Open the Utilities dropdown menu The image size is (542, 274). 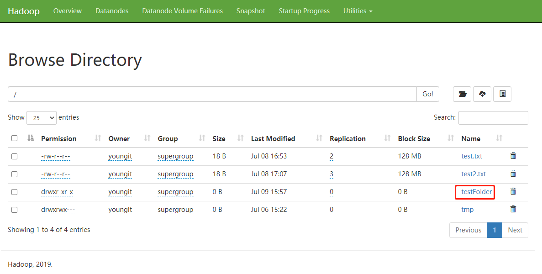(358, 11)
